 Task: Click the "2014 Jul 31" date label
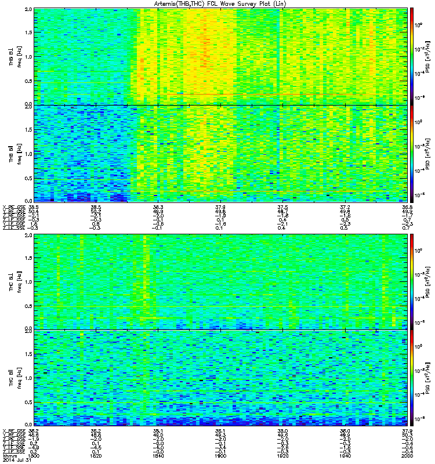[17, 460]
